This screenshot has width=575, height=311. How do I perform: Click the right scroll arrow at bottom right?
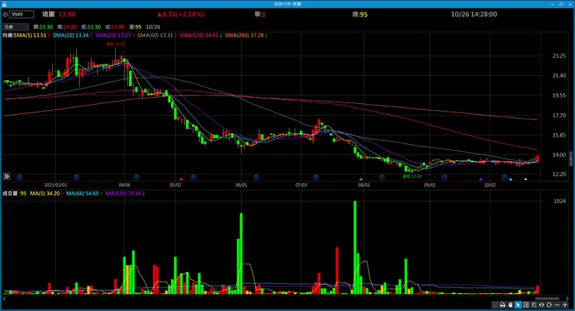tap(567, 299)
